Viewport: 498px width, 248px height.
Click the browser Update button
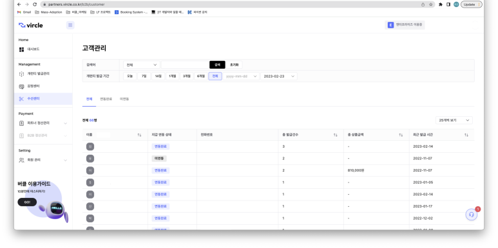(472, 4)
